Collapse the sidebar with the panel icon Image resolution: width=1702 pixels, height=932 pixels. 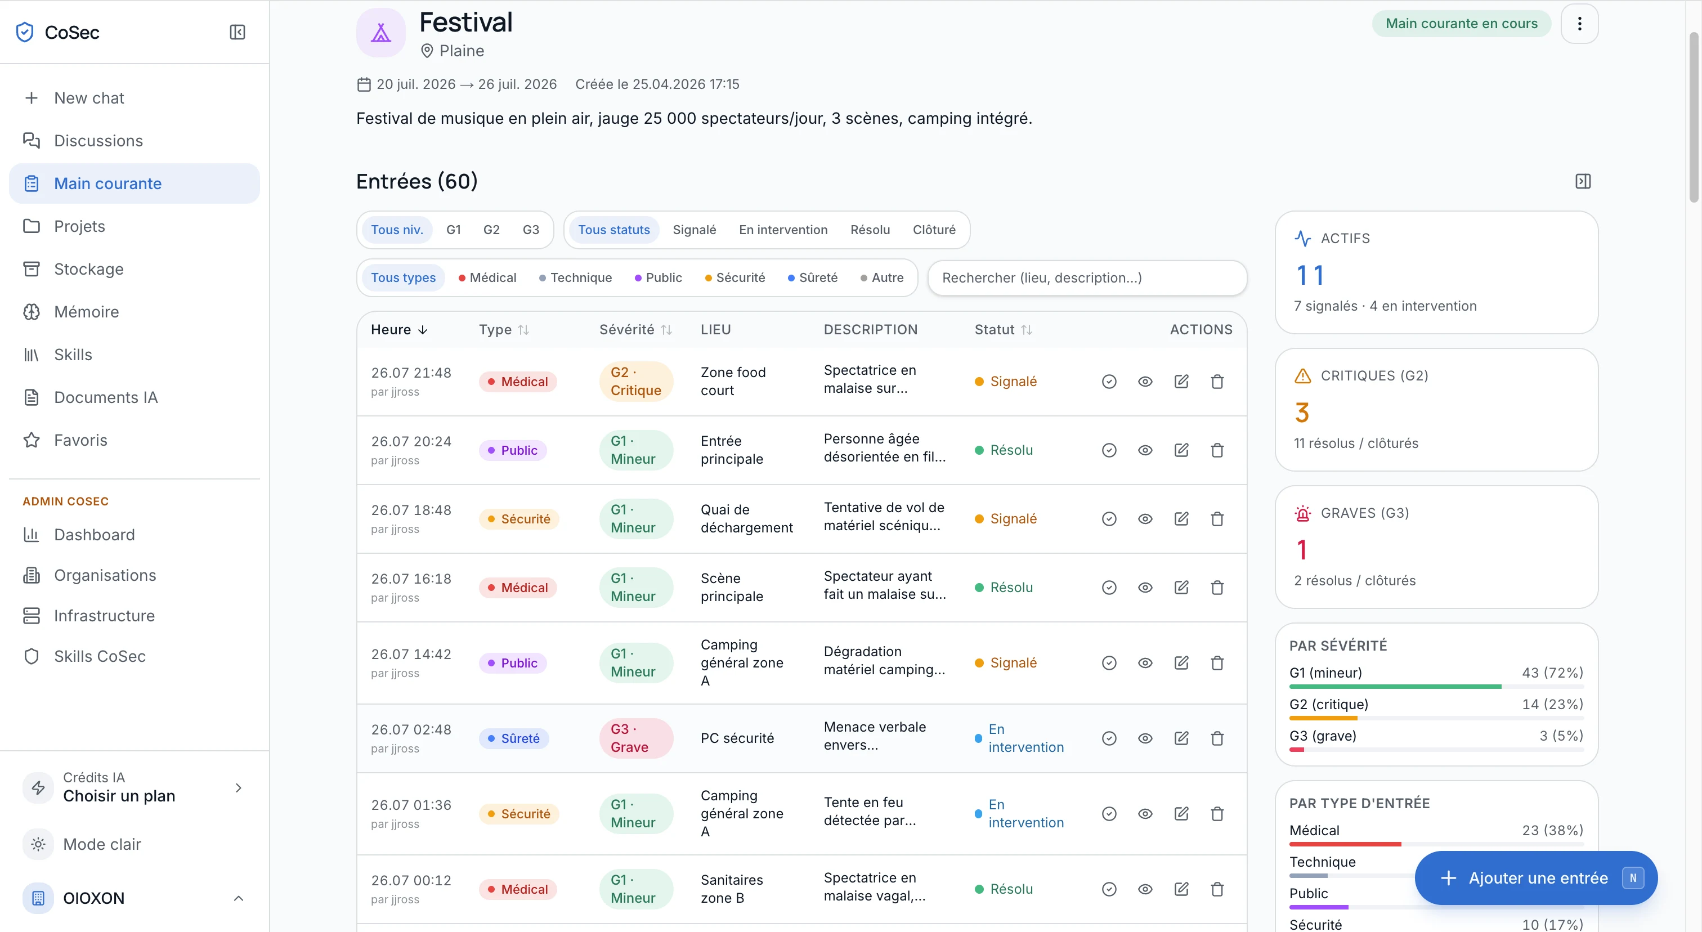click(x=237, y=33)
